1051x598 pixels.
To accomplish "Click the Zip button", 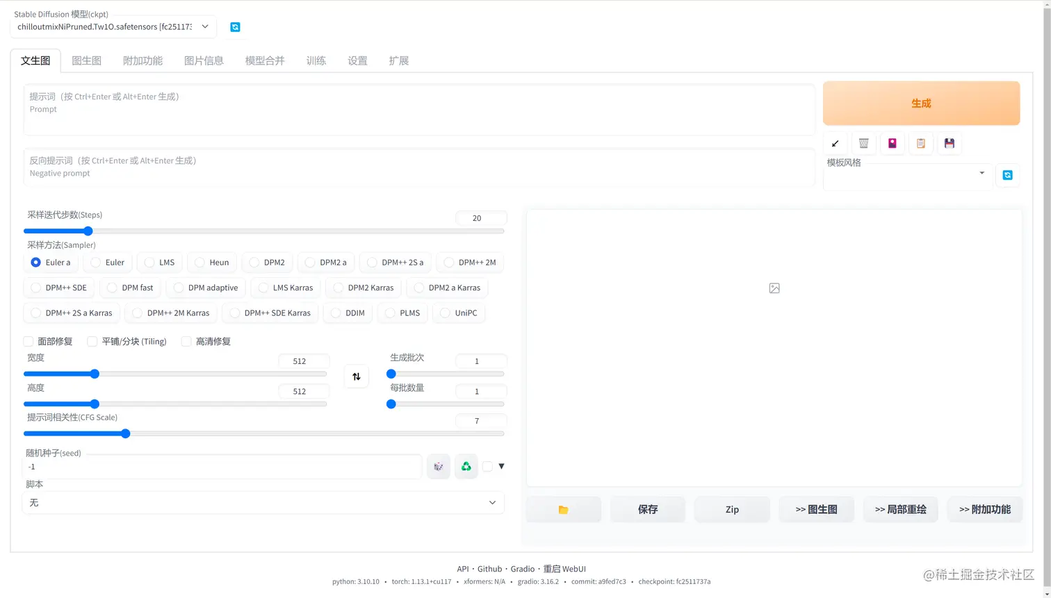I will pyautogui.click(x=732, y=509).
